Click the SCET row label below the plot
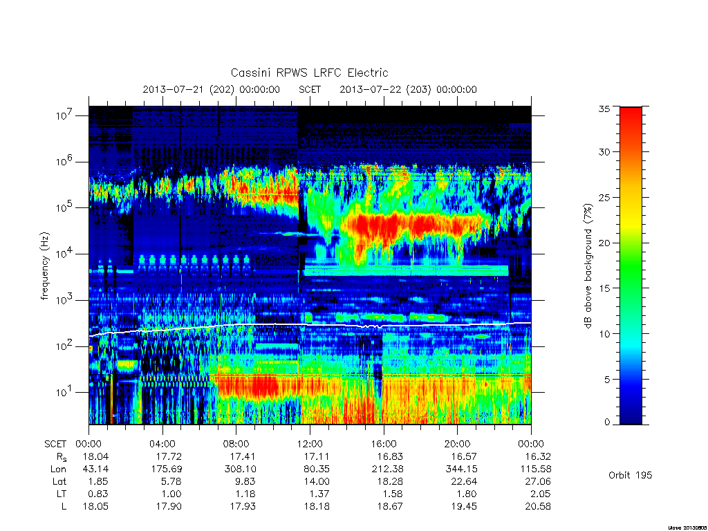 (55, 444)
